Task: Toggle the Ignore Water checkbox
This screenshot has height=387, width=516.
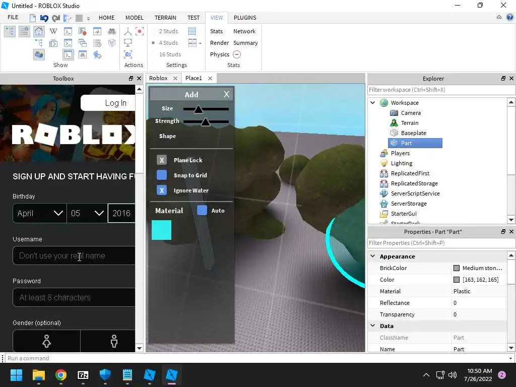Action: 162,190
